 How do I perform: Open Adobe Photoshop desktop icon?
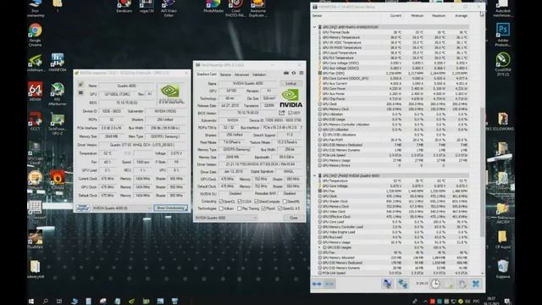click(502, 35)
